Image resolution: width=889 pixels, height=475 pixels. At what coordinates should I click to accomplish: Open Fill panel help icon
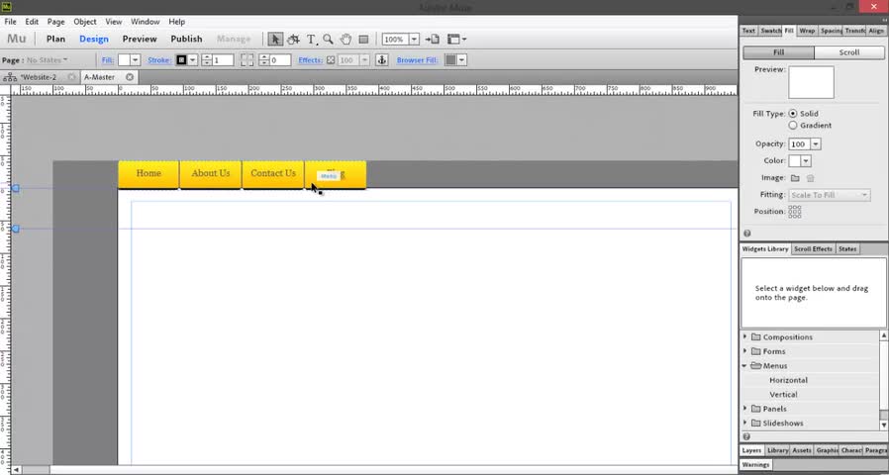(x=746, y=233)
